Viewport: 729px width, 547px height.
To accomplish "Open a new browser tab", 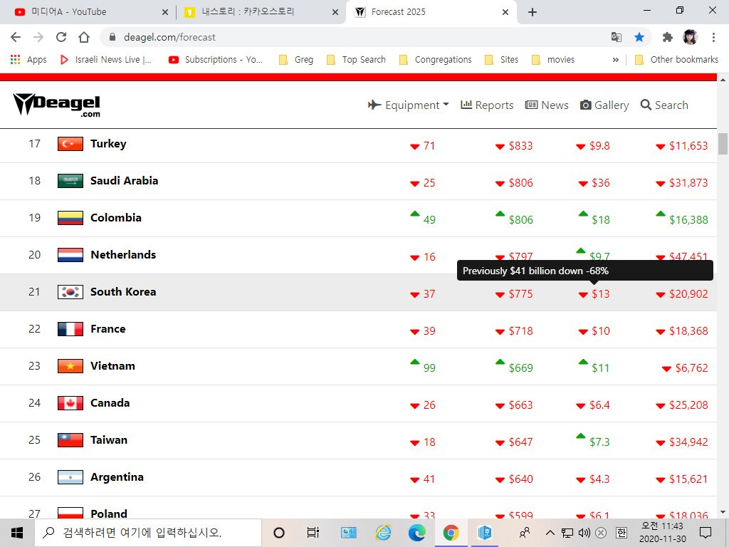I will point(533,12).
